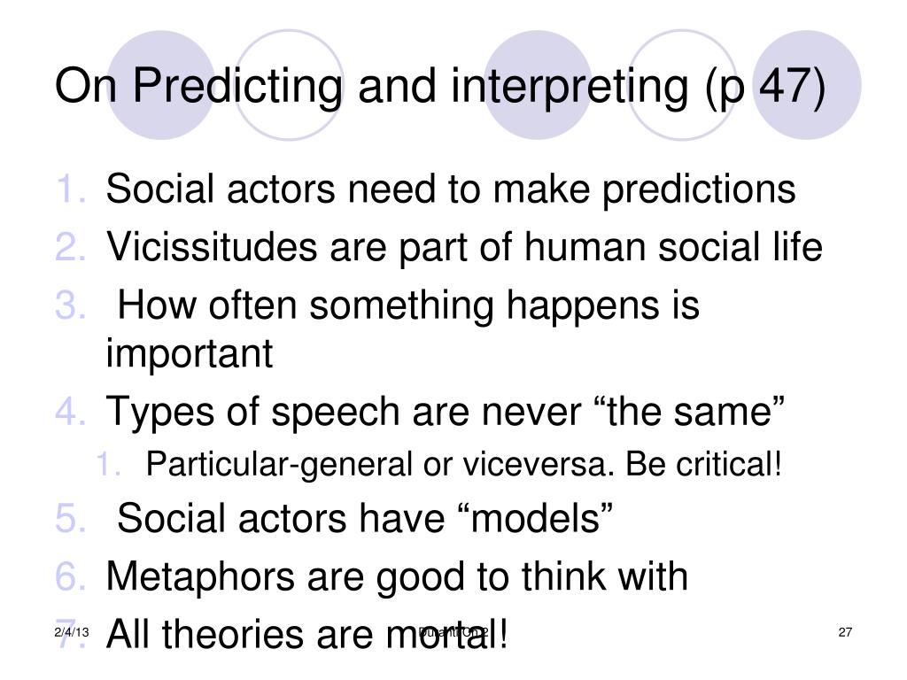The width and height of the screenshot is (907, 680).
Task: Click 'Social actors have models' item
Action: tap(365, 517)
